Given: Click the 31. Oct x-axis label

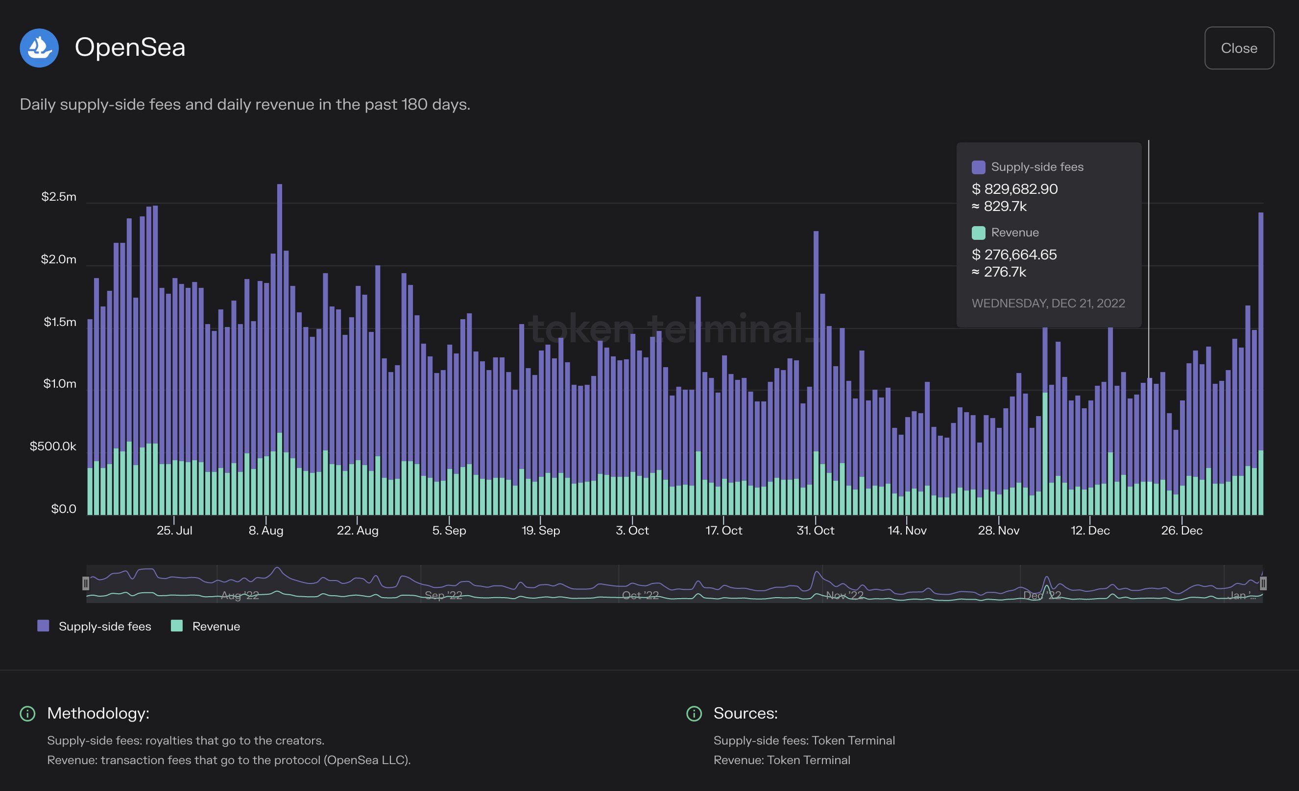Looking at the screenshot, I should tap(815, 531).
